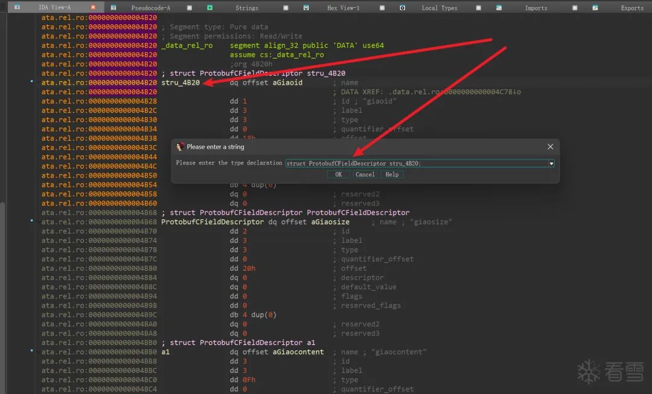Close the Local Types tab

479,7
